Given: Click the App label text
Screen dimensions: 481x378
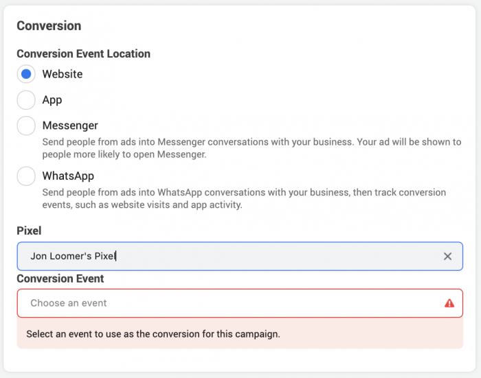Looking at the screenshot, I should point(52,100).
